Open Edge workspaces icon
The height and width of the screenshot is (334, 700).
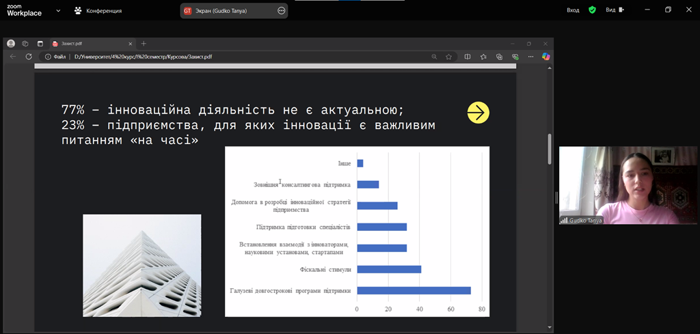click(25, 43)
